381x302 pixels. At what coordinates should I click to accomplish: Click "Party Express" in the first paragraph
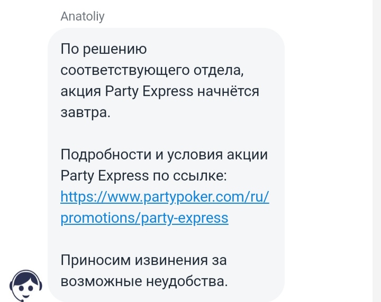click(x=149, y=92)
